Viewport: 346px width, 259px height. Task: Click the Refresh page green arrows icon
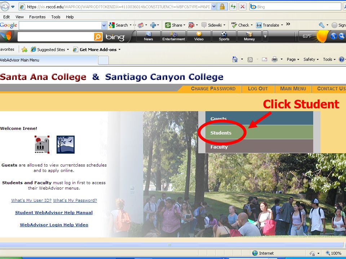click(x=233, y=6)
